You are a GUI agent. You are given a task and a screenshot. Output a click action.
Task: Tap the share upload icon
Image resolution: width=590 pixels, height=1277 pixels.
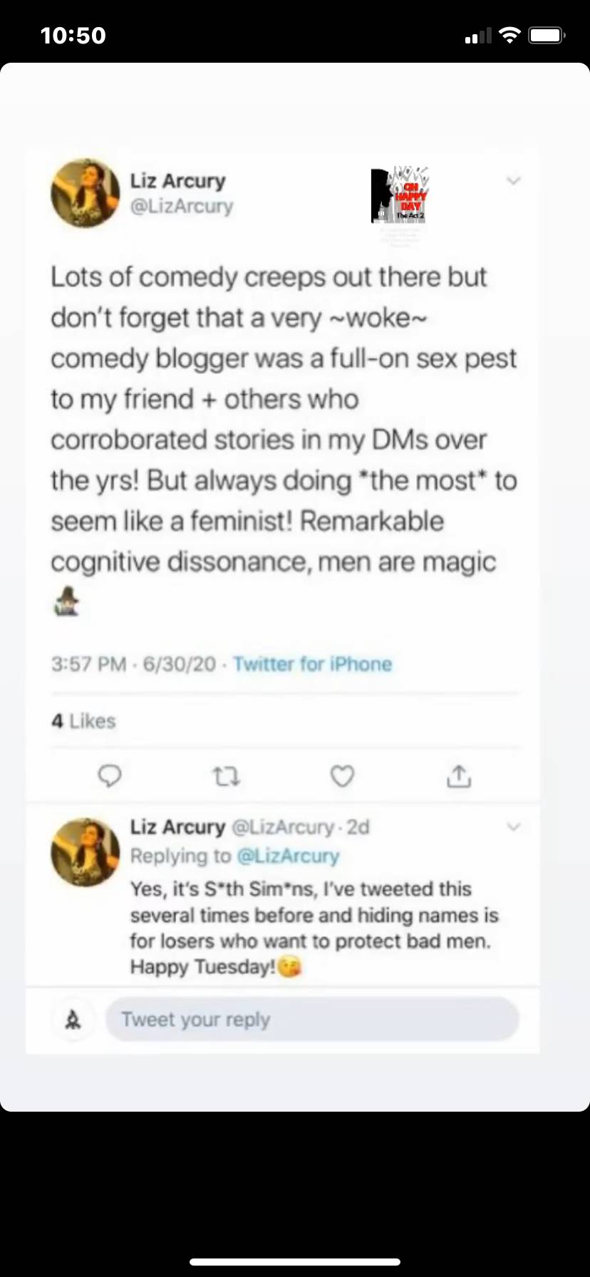tap(459, 776)
